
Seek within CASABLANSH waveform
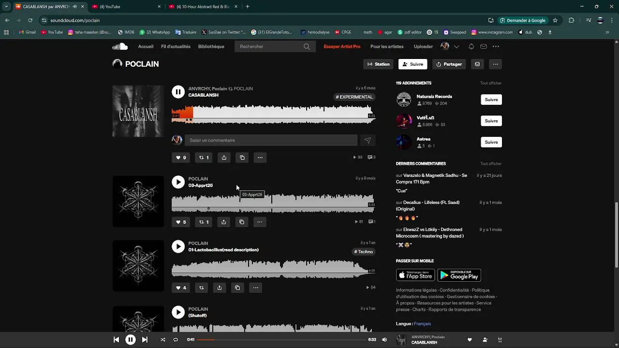point(273,114)
